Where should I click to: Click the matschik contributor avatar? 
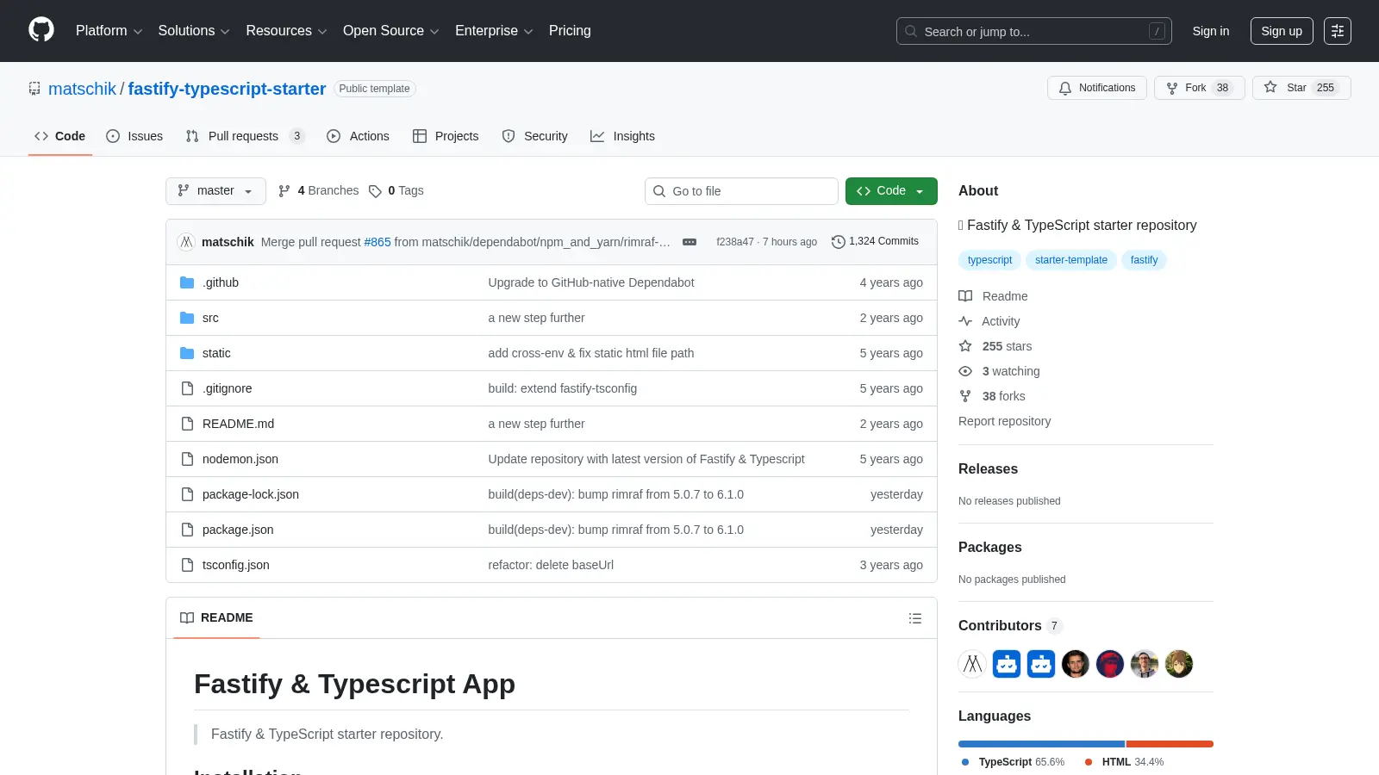pyautogui.click(x=972, y=664)
